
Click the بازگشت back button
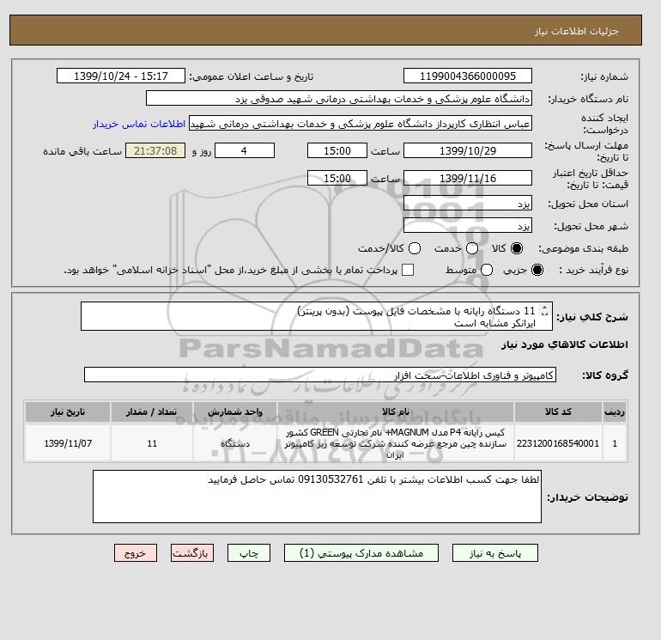[x=192, y=553]
